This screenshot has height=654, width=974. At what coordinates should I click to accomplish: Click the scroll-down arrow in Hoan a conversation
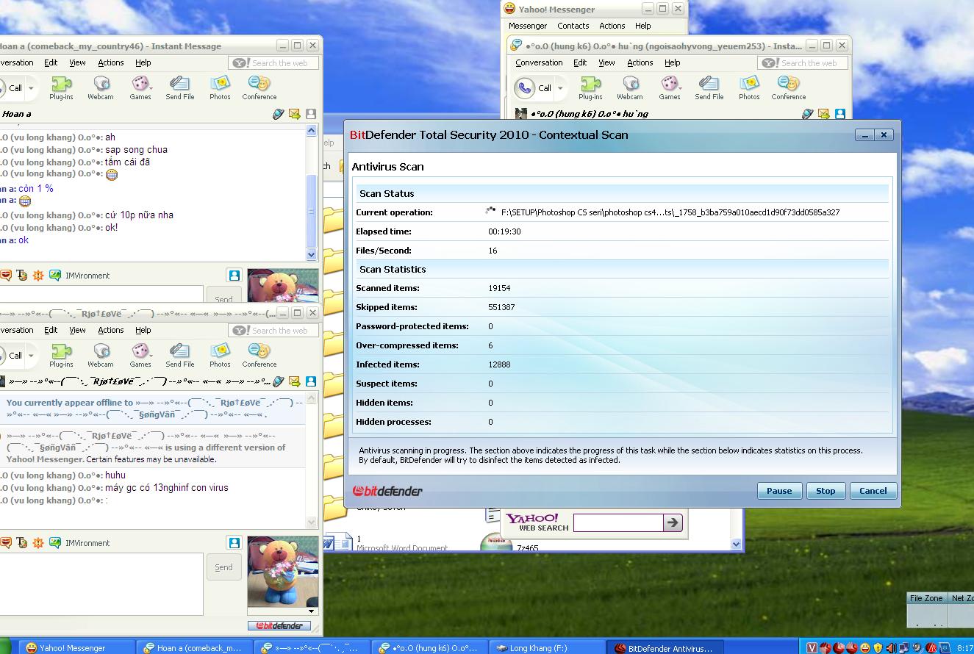tap(311, 255)
